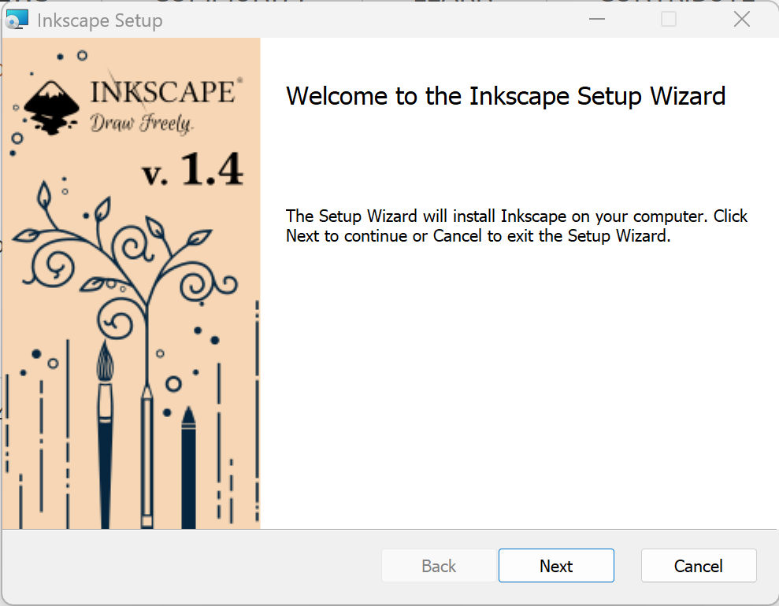Click the setup description paragraph text
779x606 pixels.
tap(517, 226)
